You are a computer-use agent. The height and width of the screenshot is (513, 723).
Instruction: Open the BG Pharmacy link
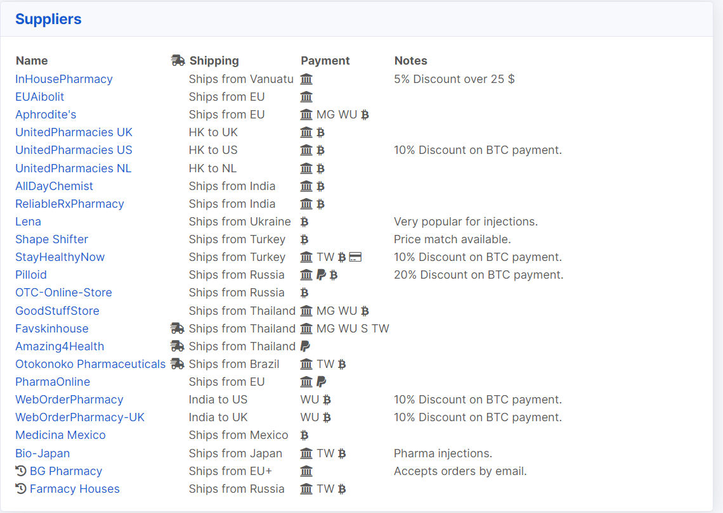coord(66,471)
